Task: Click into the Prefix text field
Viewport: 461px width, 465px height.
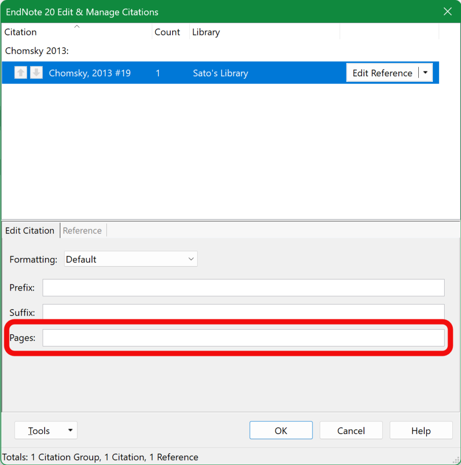Action: click(x=243, y=288)
